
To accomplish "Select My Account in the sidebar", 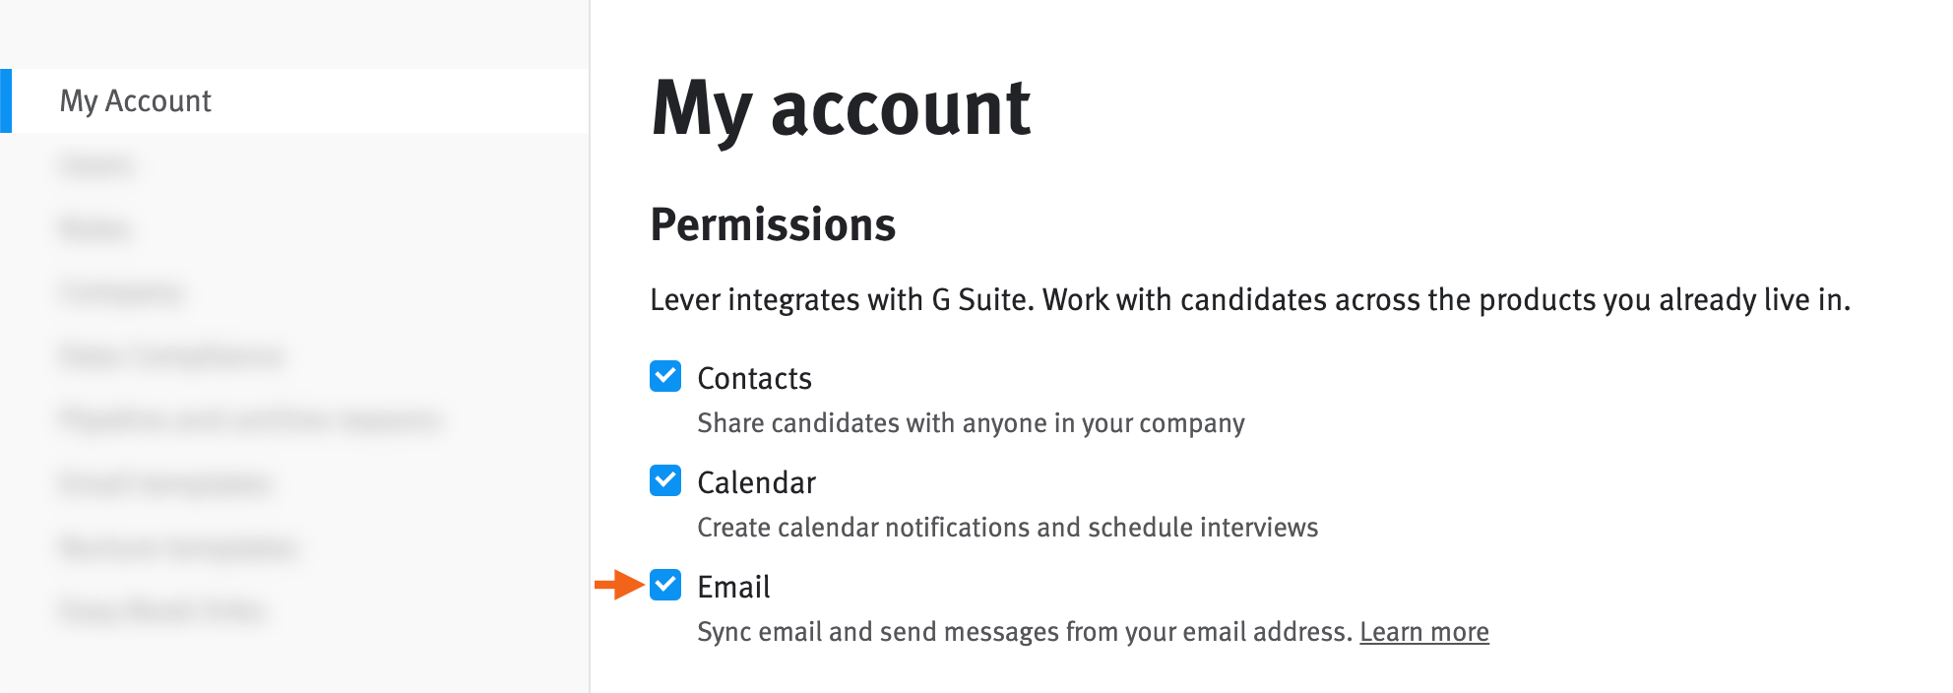I will pos(135,100).
